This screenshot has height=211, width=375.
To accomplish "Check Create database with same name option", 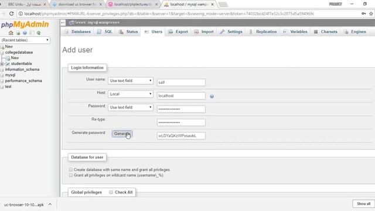I will coord(71,169).
